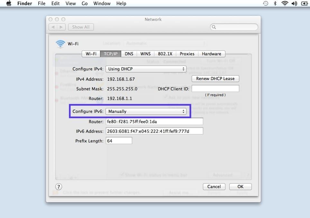Screen dimensions: 310x218
Task: Click the Bluetooth menu bar icon
Action: pyautogui.click(x=275, y=4)
